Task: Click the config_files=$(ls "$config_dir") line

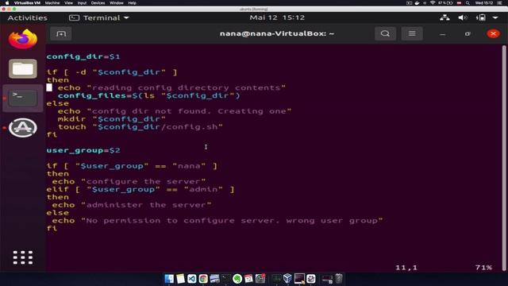Action: [x=149, y=95]
